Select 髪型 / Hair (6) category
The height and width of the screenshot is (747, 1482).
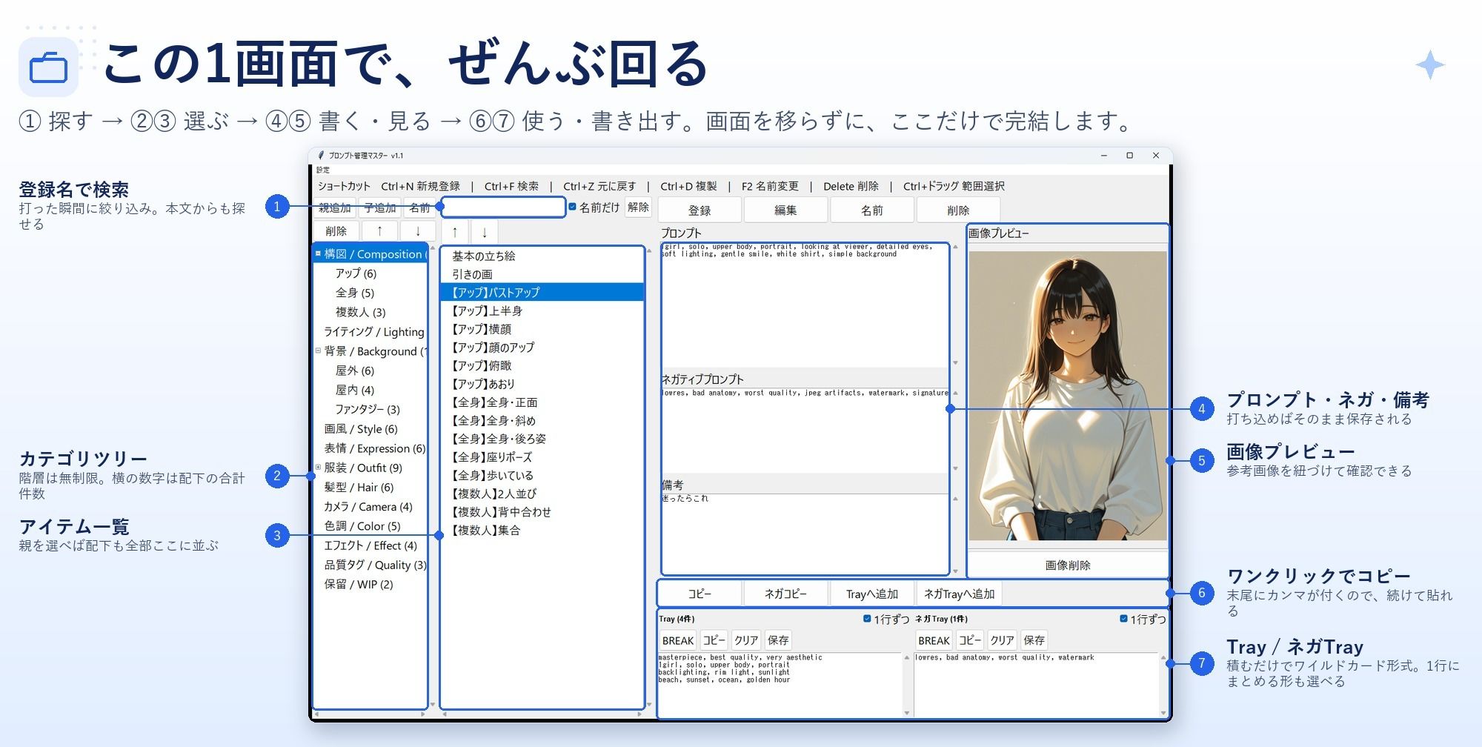pyautogui.click(x=359, y=487)
